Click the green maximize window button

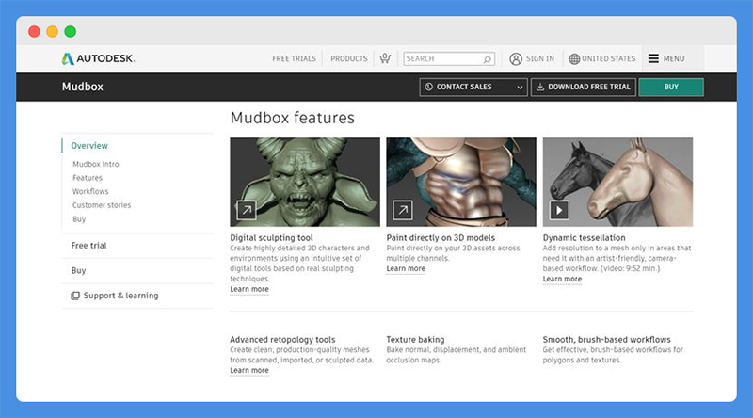[x=70, y=32]
